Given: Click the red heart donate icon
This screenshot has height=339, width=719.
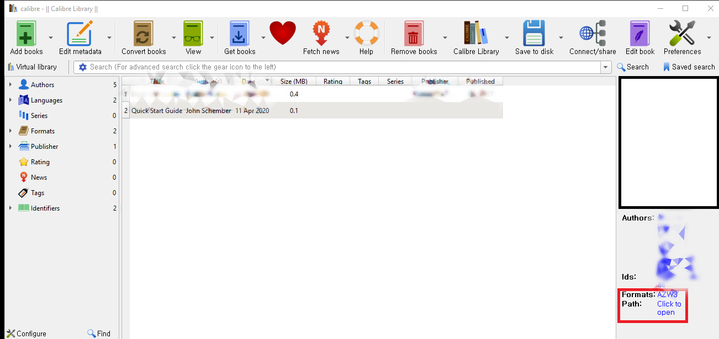Looking at the screenshot, I should click(283, 34).
